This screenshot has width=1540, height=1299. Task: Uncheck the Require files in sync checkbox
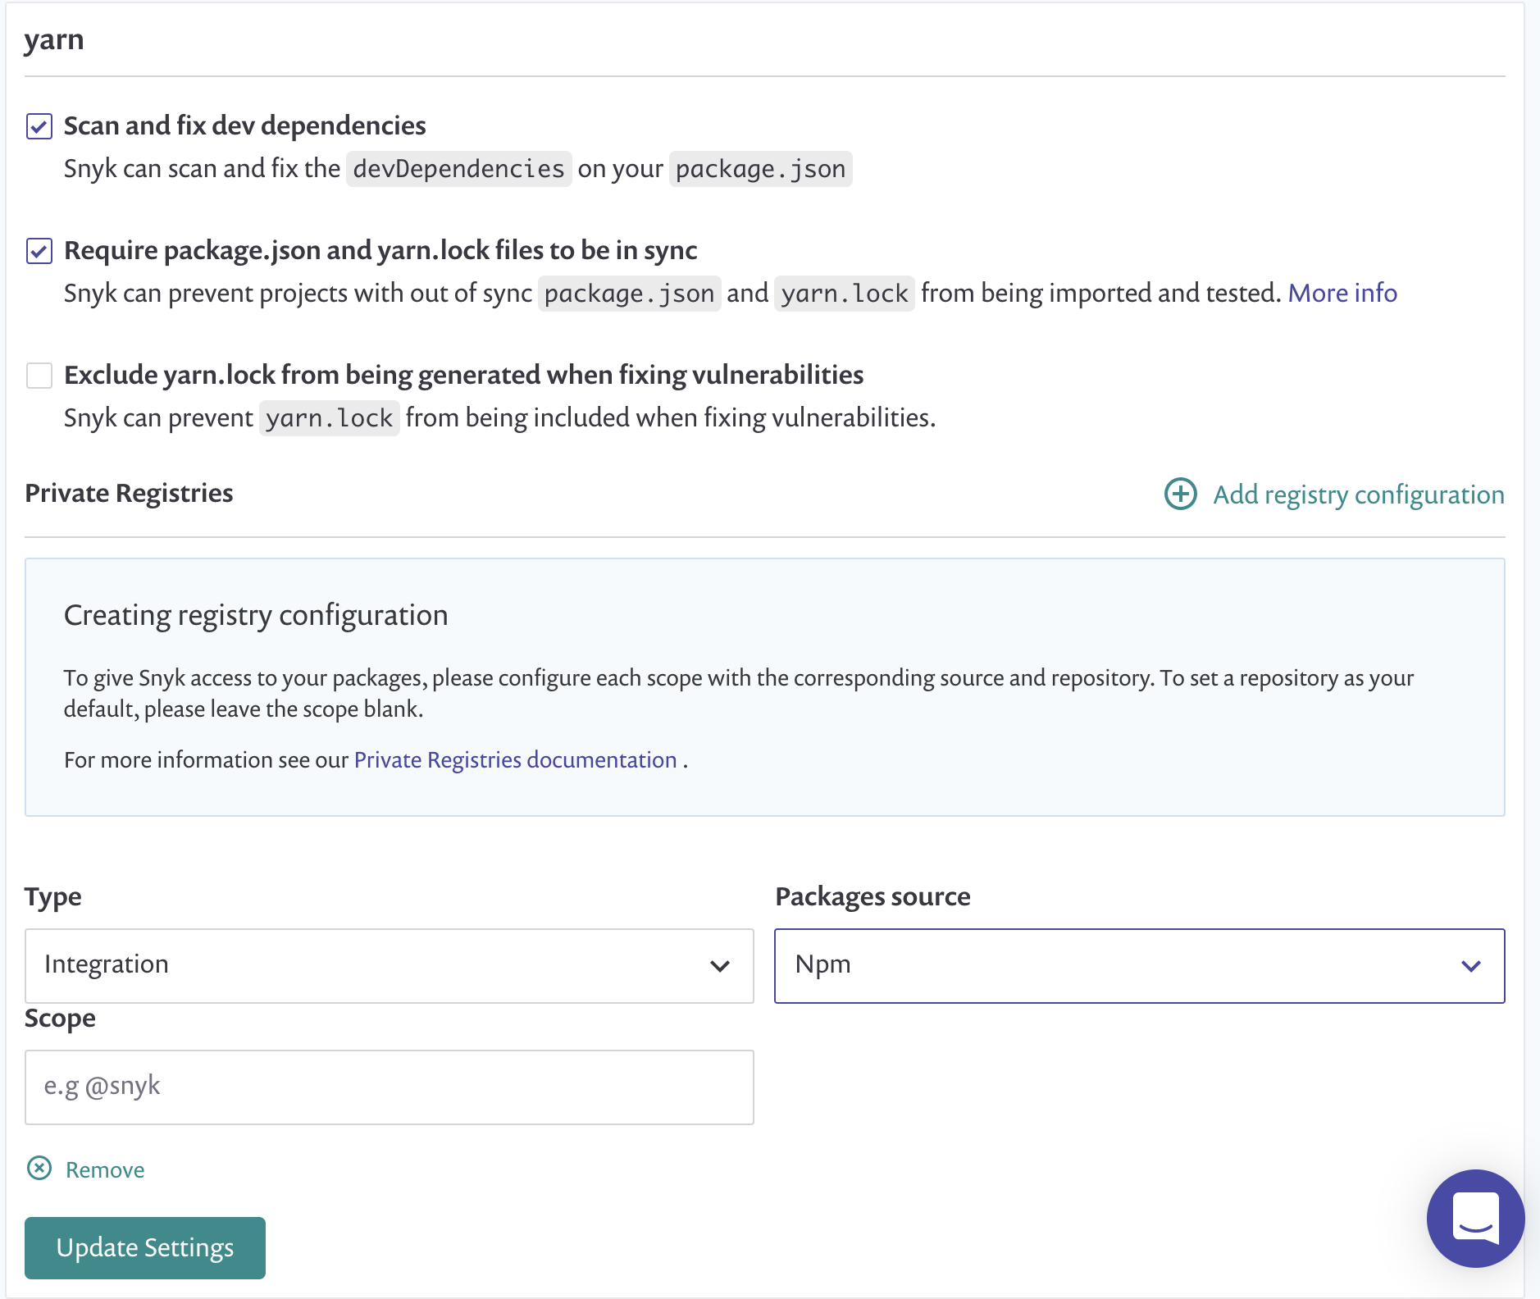pyautogui.click(x=39, y=251)
